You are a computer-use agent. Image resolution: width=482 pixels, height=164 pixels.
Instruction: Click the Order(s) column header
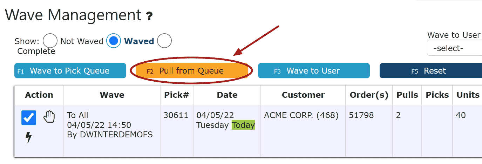tap(369, 95)
